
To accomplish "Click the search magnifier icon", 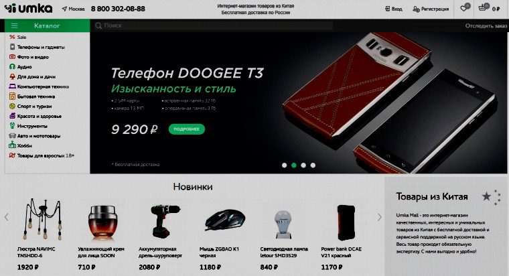I will click(x=98, y=25).
